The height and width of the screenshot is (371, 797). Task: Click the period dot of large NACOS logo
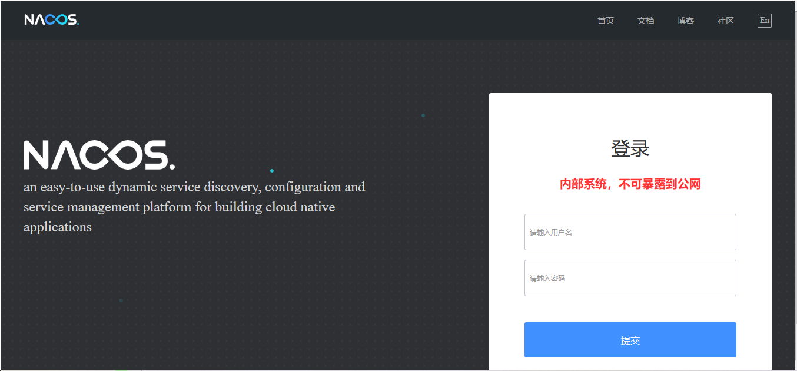pos(171,167)
